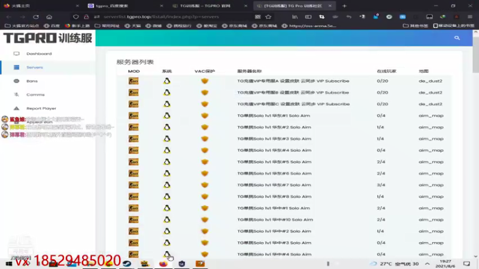This screenshot has width=479, height=269.
Task: Click browser back arrow
Action: coord(9,17)
